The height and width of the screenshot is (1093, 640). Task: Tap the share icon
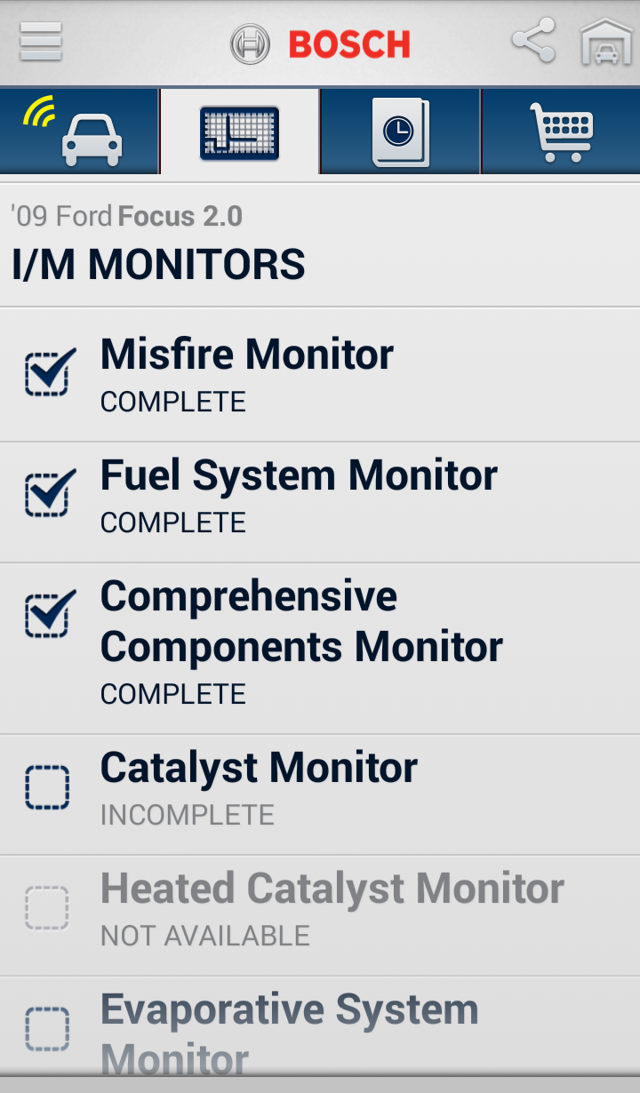pos(533,41)
